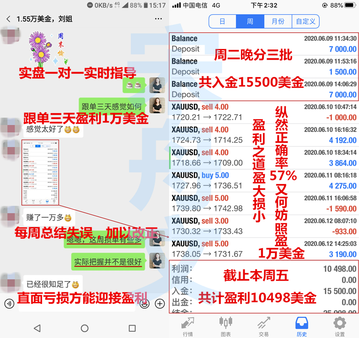Tap the plus attachment icon in chat bar
The width and height of the screenshot is (359, 338).
tap(160, 303)
